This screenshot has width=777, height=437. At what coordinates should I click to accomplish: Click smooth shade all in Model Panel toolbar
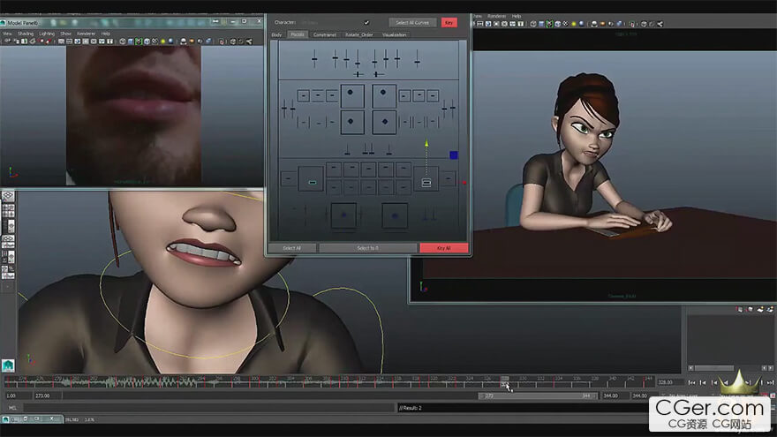point(131,41)
